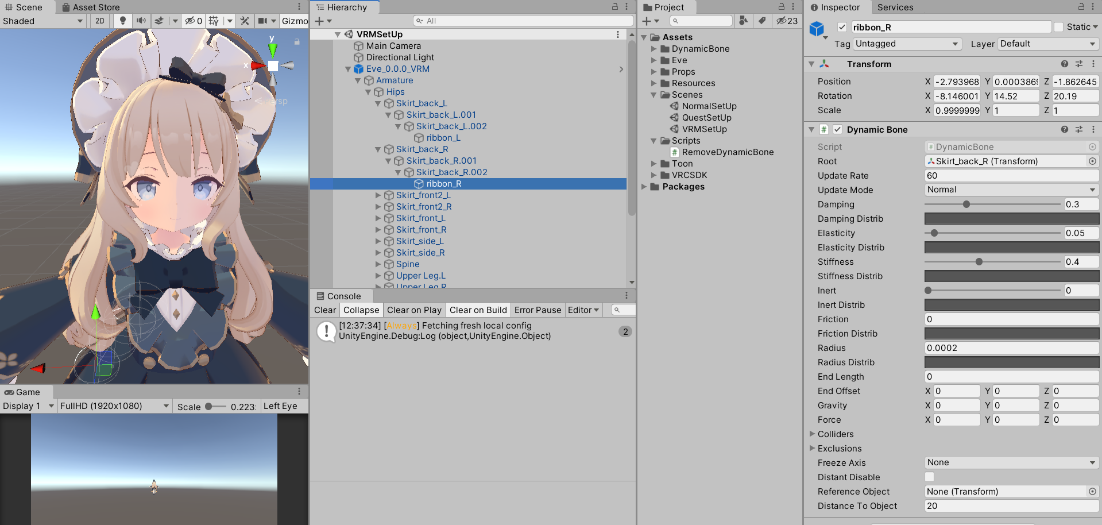Select the blue GameObject cube icon
The height and width of the screenshot is (525, 1102).
817,29
